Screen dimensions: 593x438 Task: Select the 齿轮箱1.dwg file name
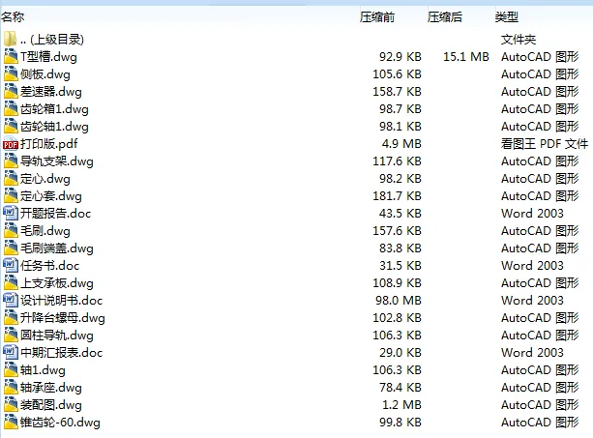54,109
